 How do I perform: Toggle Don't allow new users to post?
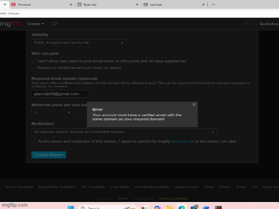33,61
